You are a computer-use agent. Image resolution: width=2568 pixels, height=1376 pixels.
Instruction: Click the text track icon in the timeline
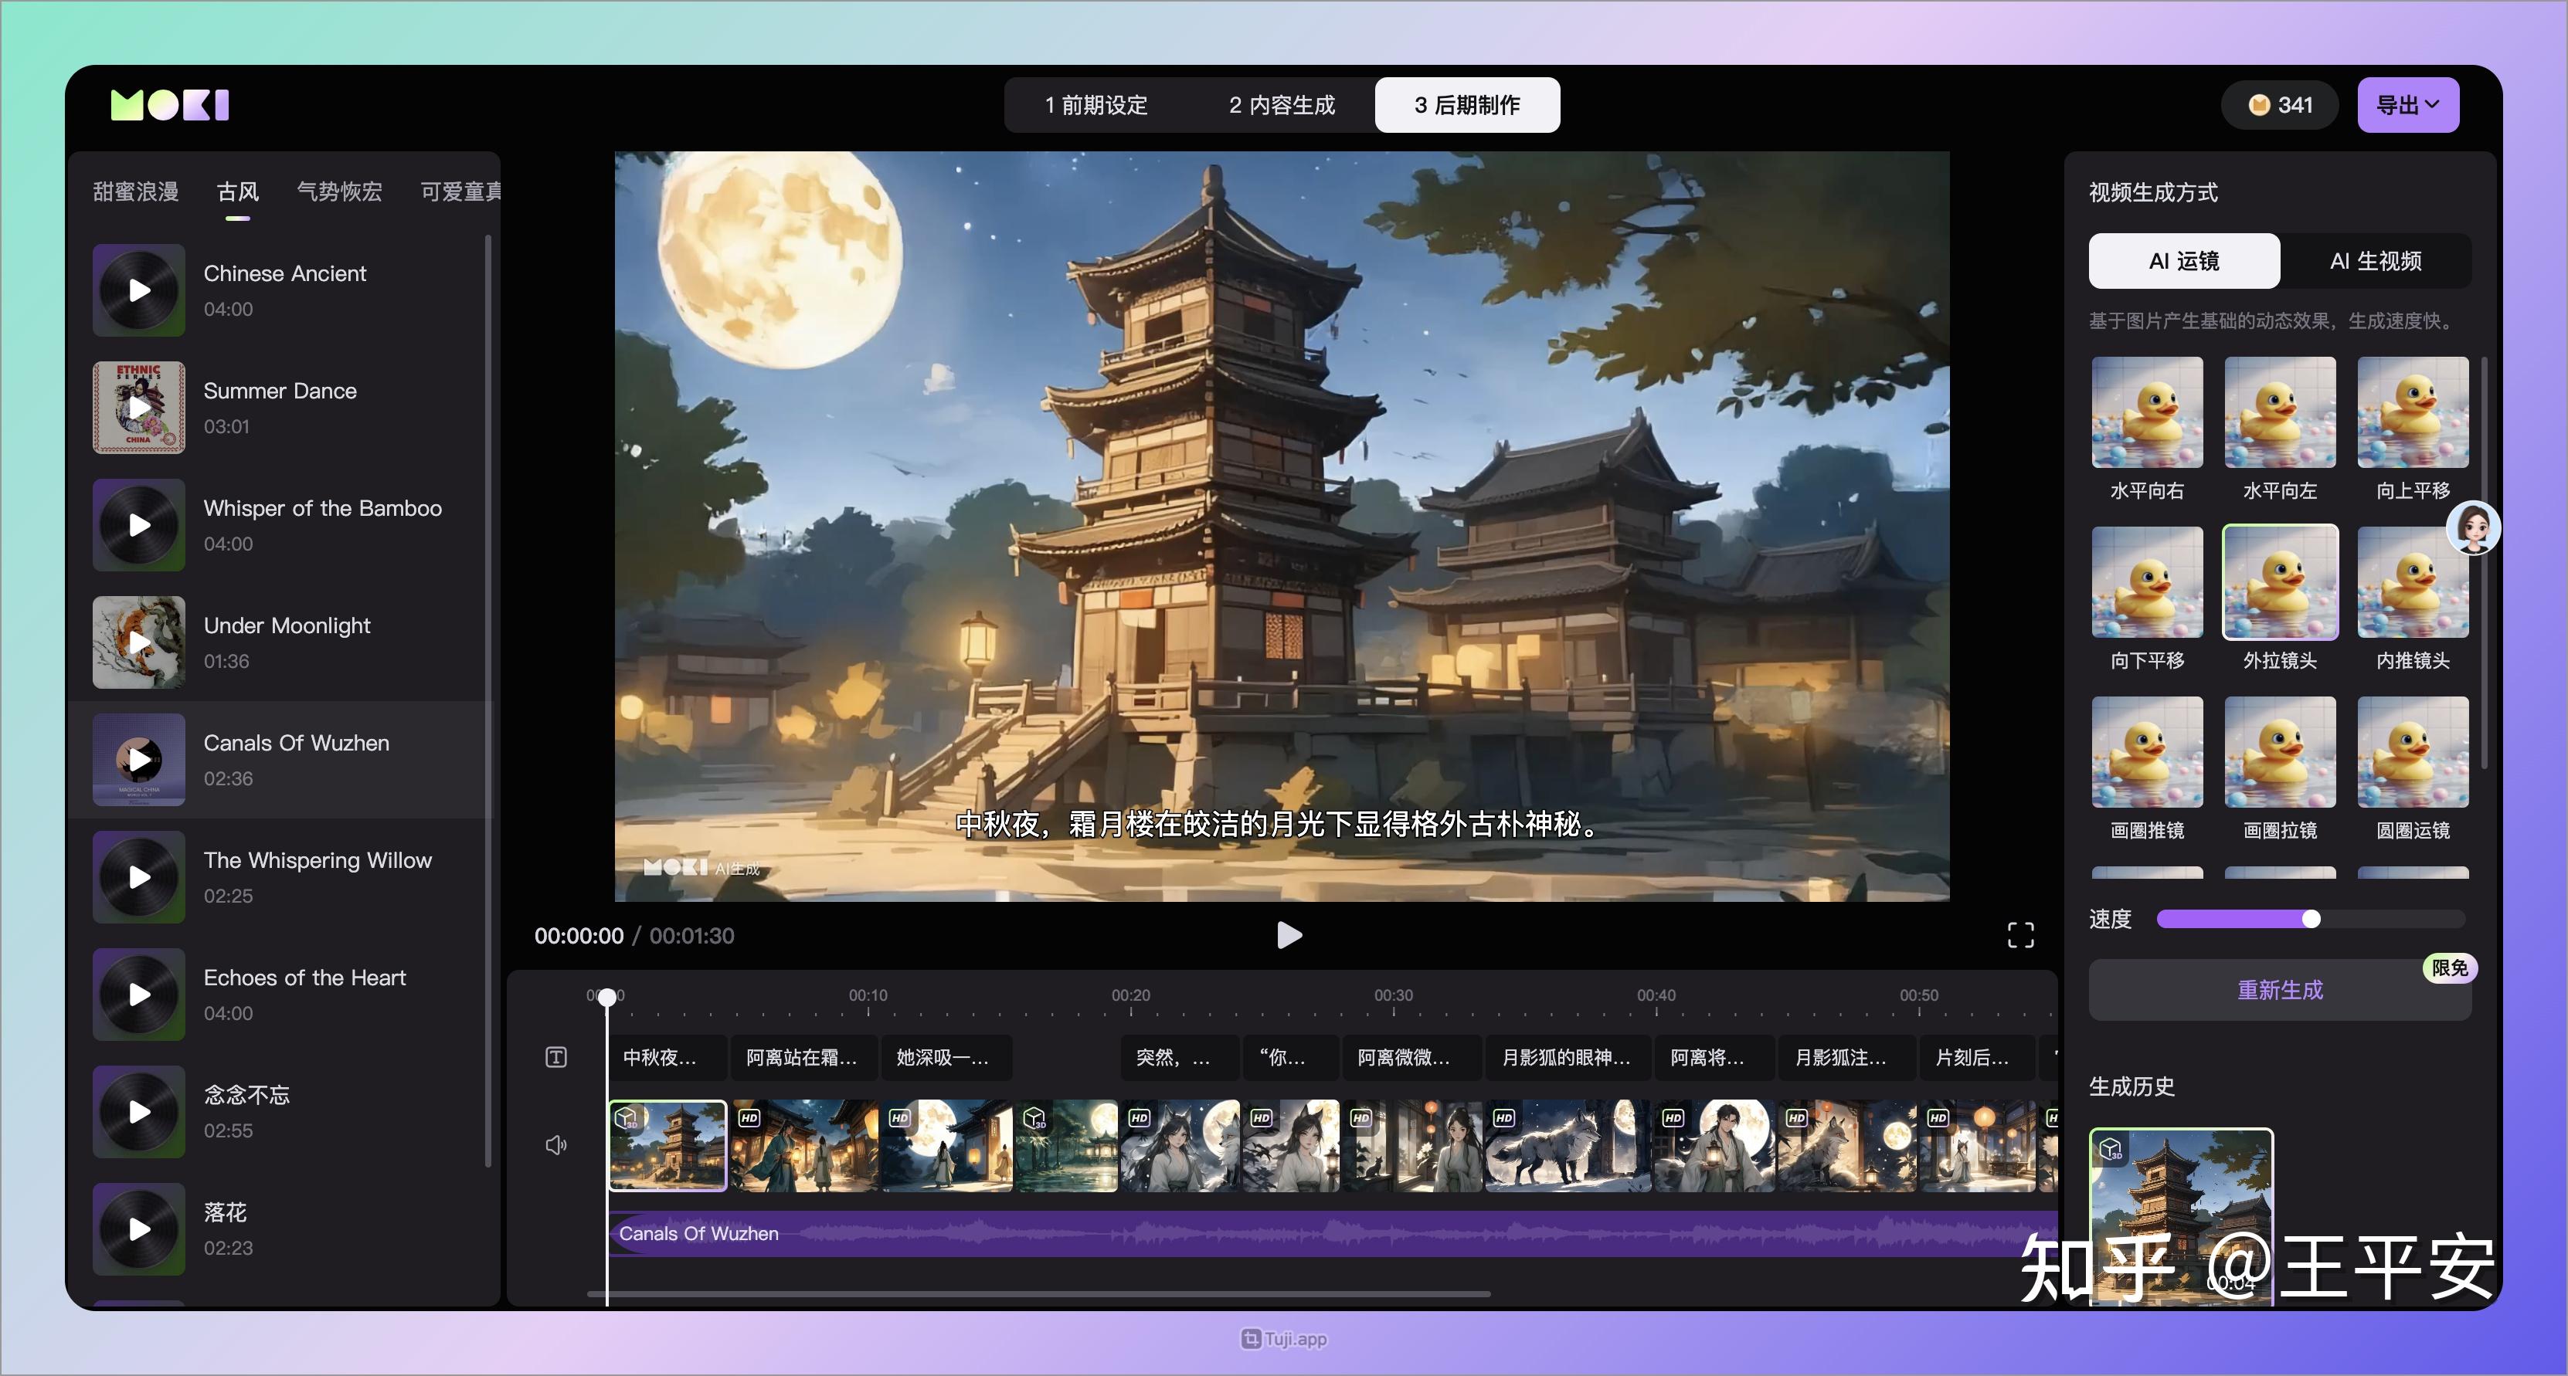pos(555,1057)
